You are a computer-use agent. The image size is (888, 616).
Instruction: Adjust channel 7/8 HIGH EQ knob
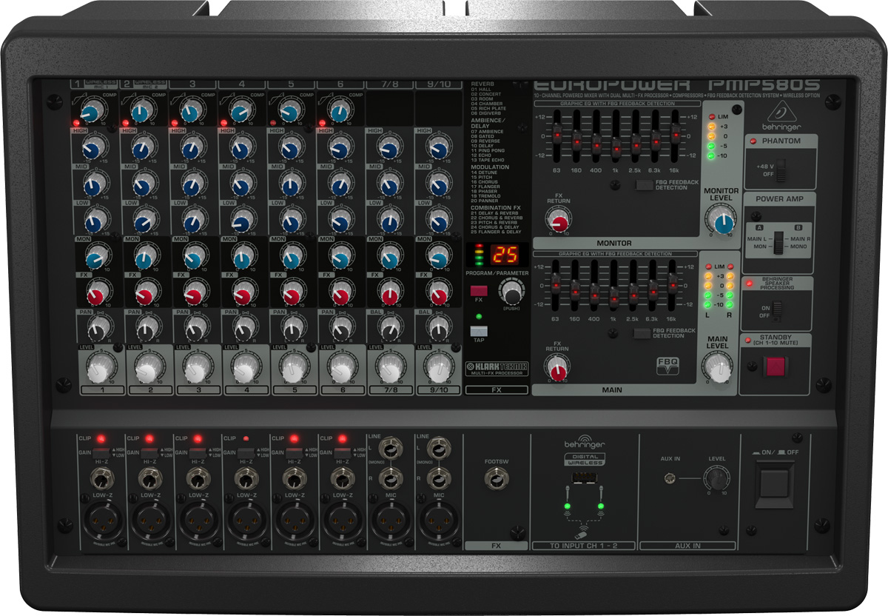coord(388,147)
